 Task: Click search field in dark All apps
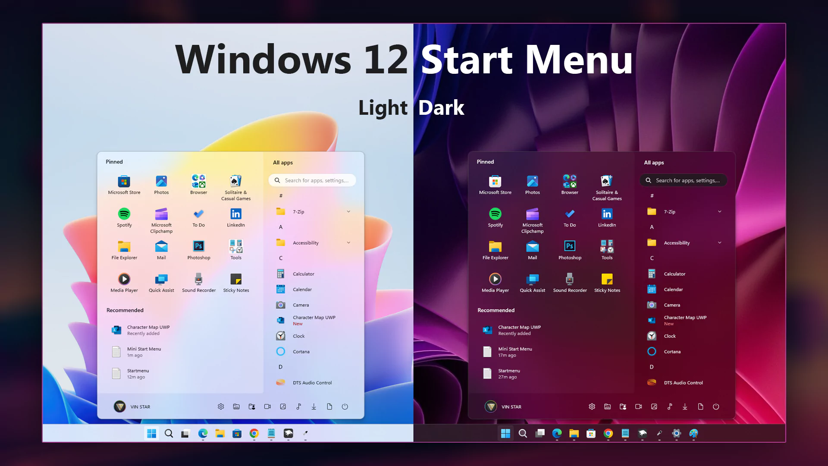(683, 180)
